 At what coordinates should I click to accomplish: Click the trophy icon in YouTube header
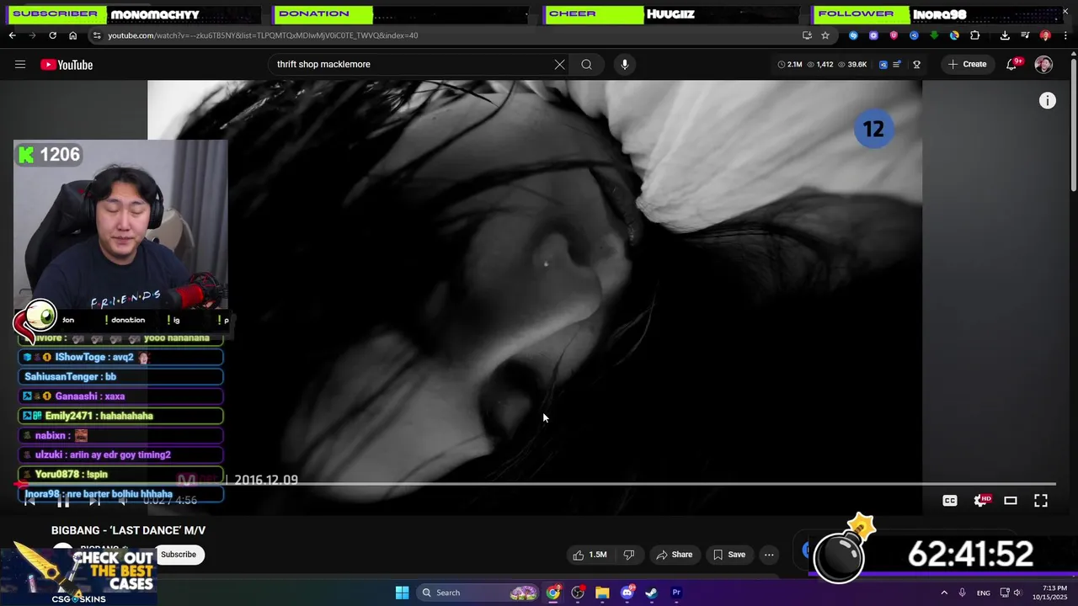coord(916,65)
